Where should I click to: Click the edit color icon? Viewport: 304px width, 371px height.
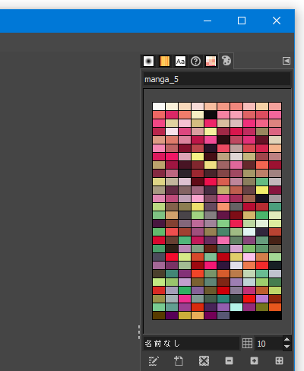click(154, 361)
